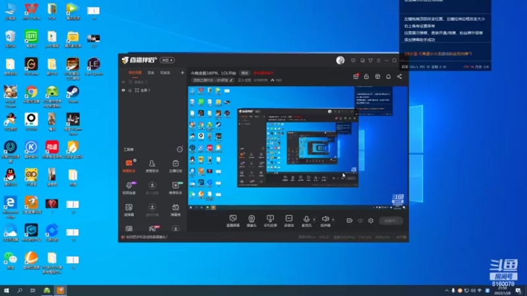This screenshot has height=296, width=527.
Task: Switch to the third scene tab
Action: 165,72
